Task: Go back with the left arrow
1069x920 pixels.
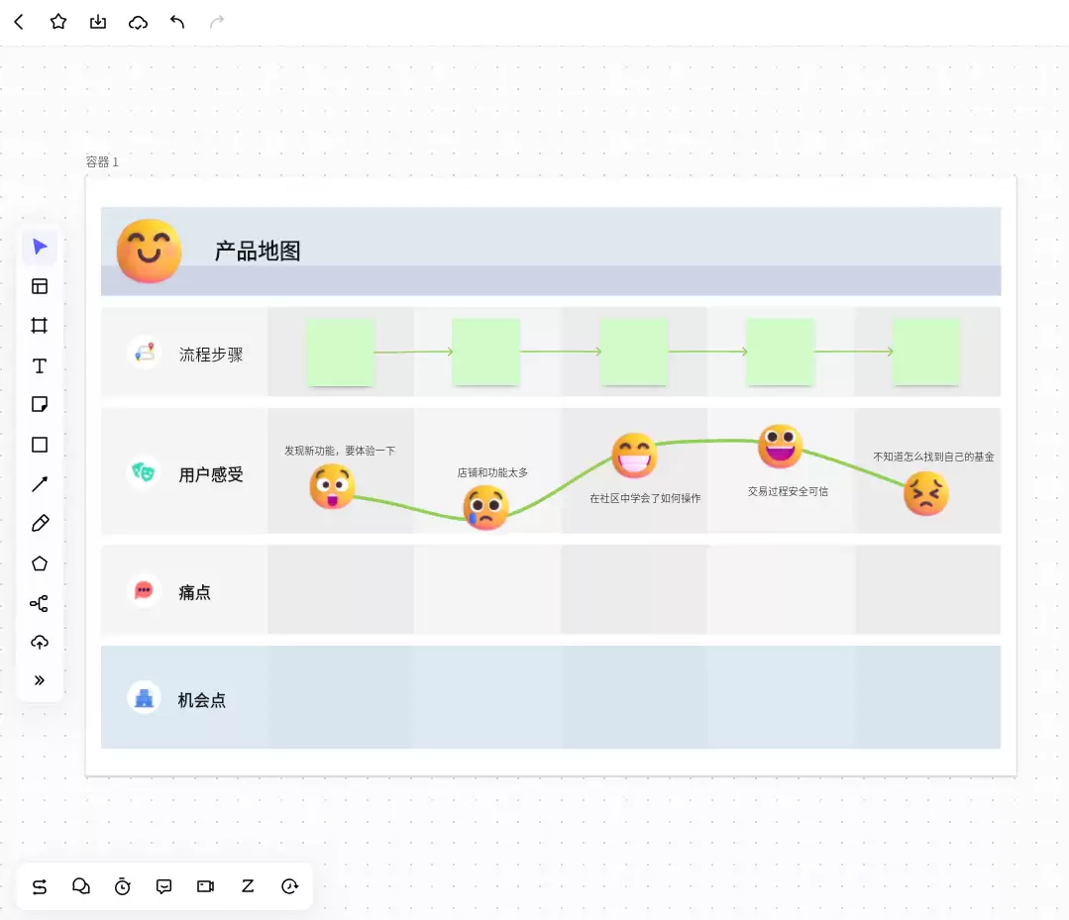Action: click(x=19, y=23)
